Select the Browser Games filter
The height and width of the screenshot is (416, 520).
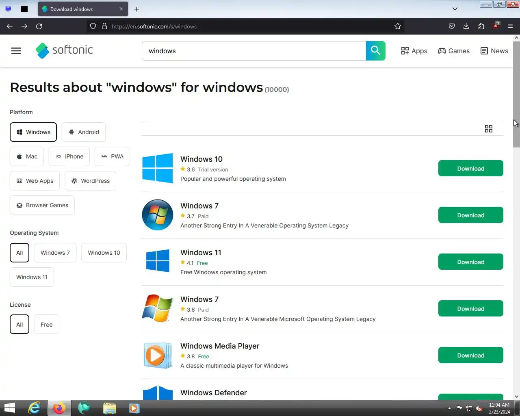42,205
